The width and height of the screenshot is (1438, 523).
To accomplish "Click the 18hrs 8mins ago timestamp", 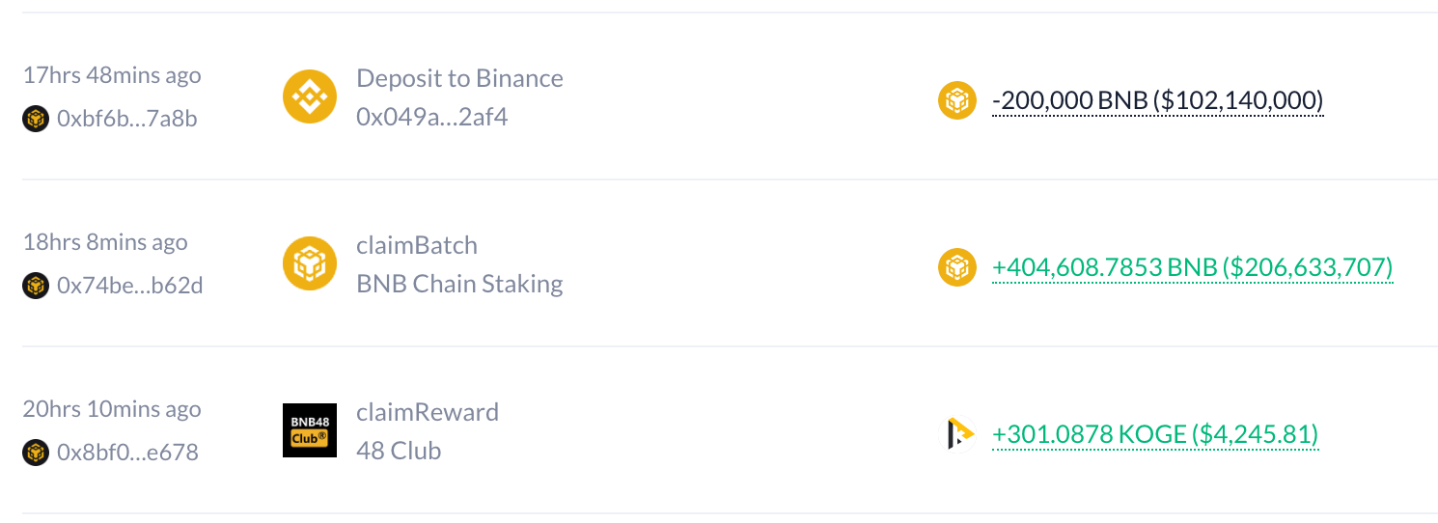I will [x=105, y=242].
